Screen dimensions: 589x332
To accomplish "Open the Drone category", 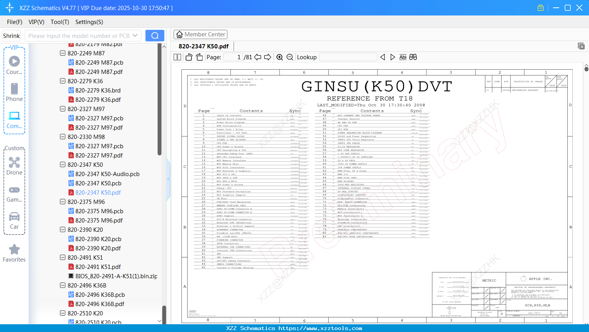I will coord(14,166).
